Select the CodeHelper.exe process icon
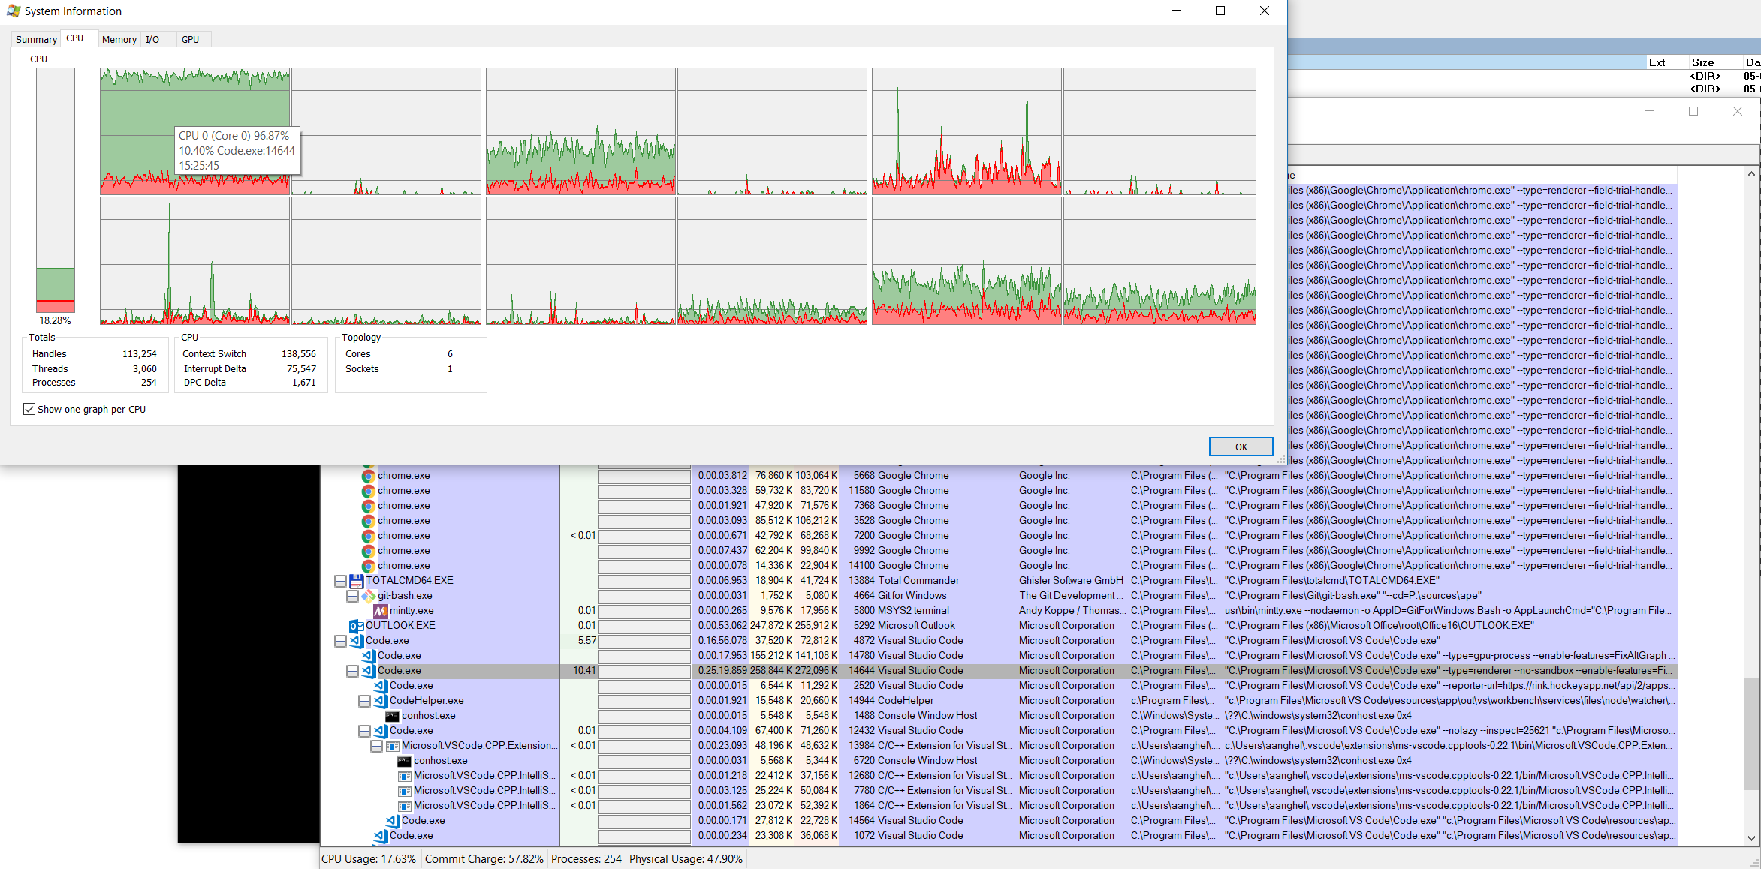Image resolution: width=1761 pixels, height=869 pixels. pyautogui.click(x=378, y=700)
